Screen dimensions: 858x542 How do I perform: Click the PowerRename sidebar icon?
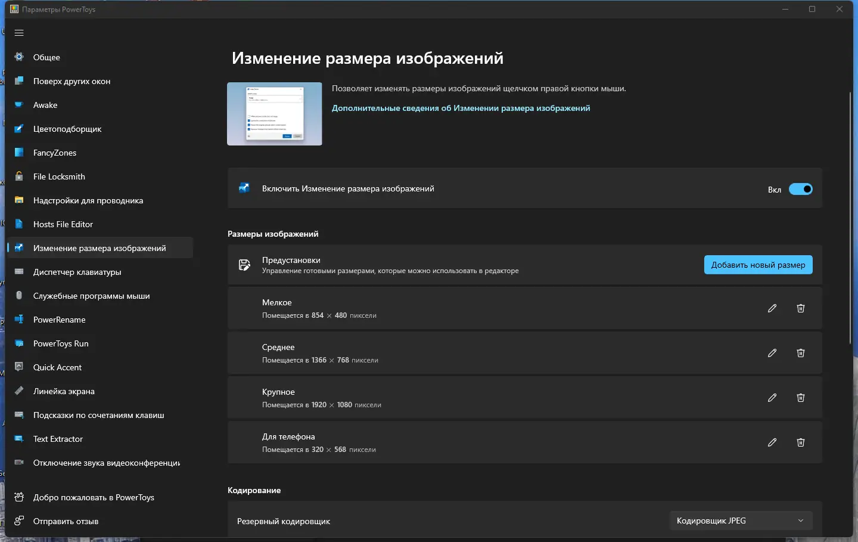pos(18,320)
